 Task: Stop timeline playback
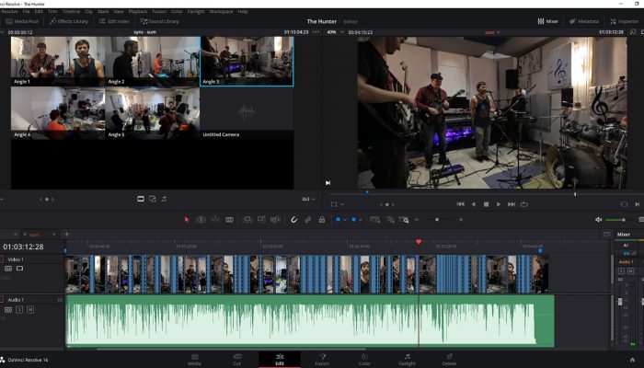(487, 204)
